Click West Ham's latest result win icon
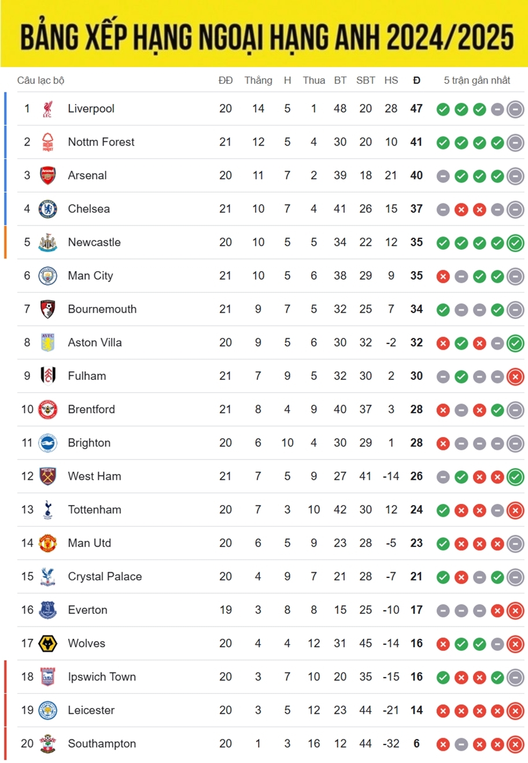Viewport: 528px width, 763px height. coord(515,477)
